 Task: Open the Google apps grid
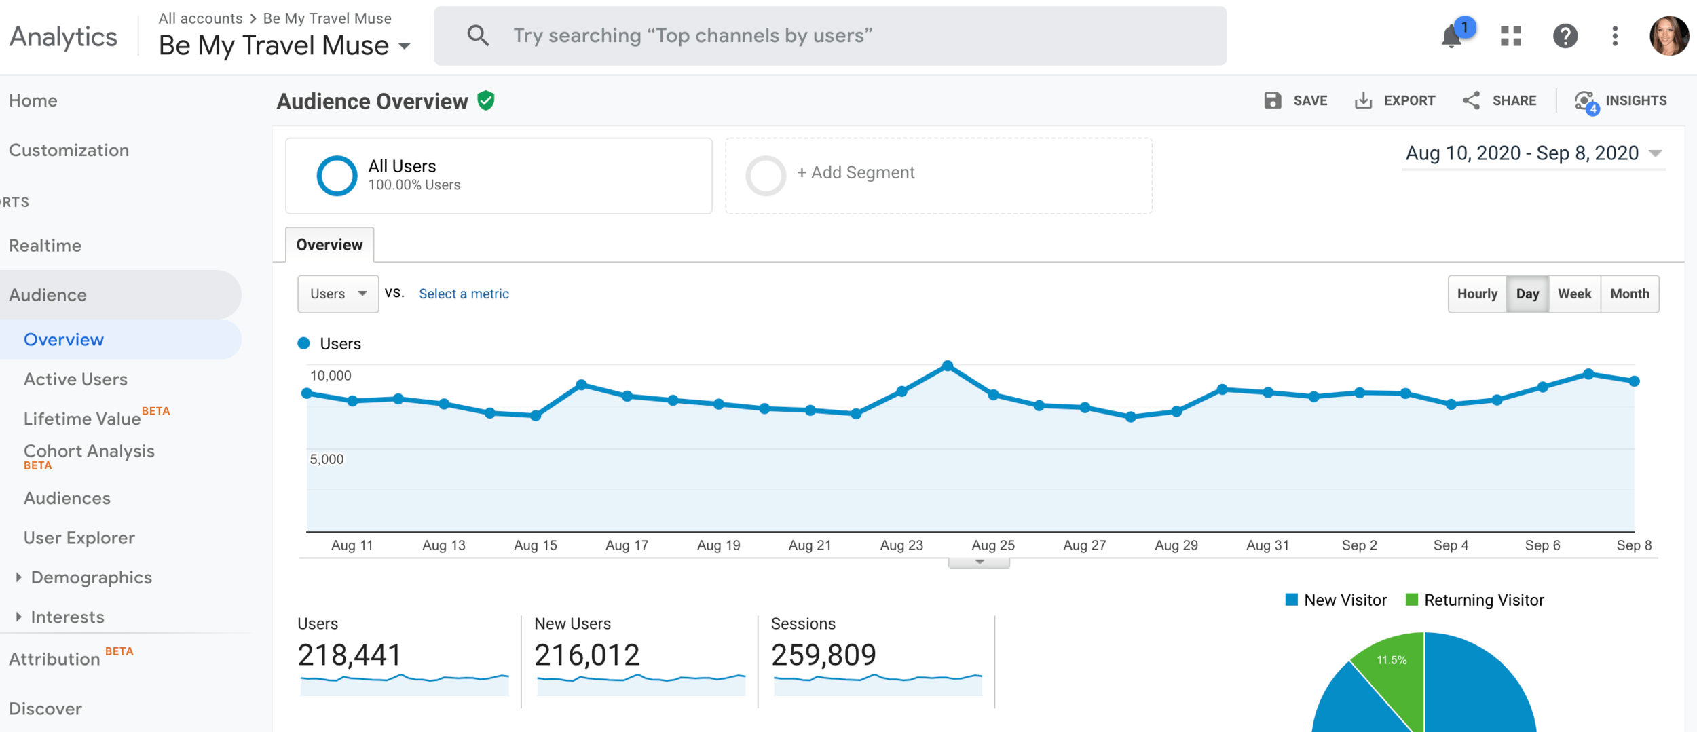tap(1511, 36)
